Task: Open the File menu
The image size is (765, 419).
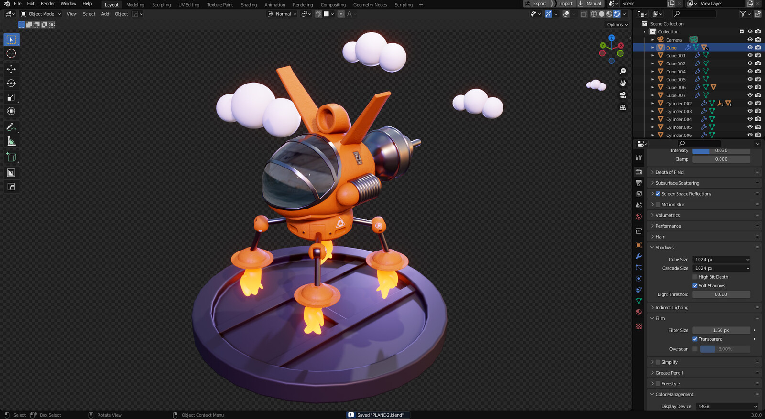Action: [18, 4]
